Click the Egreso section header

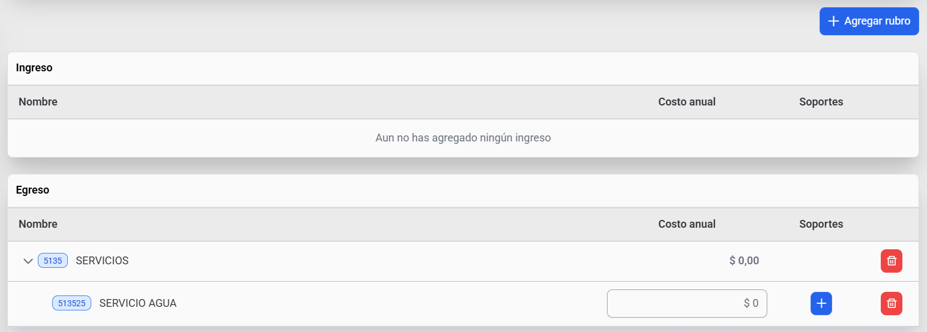[32, 190]
